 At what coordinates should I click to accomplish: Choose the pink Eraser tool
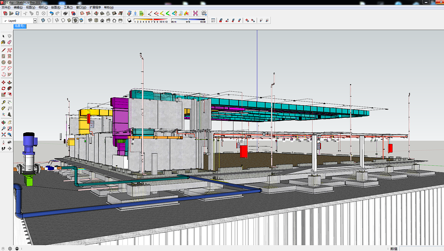(10, 42)
